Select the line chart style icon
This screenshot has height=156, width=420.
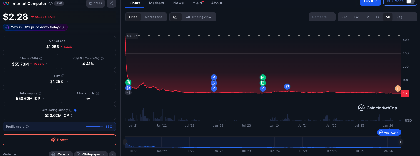click(176, 17)
